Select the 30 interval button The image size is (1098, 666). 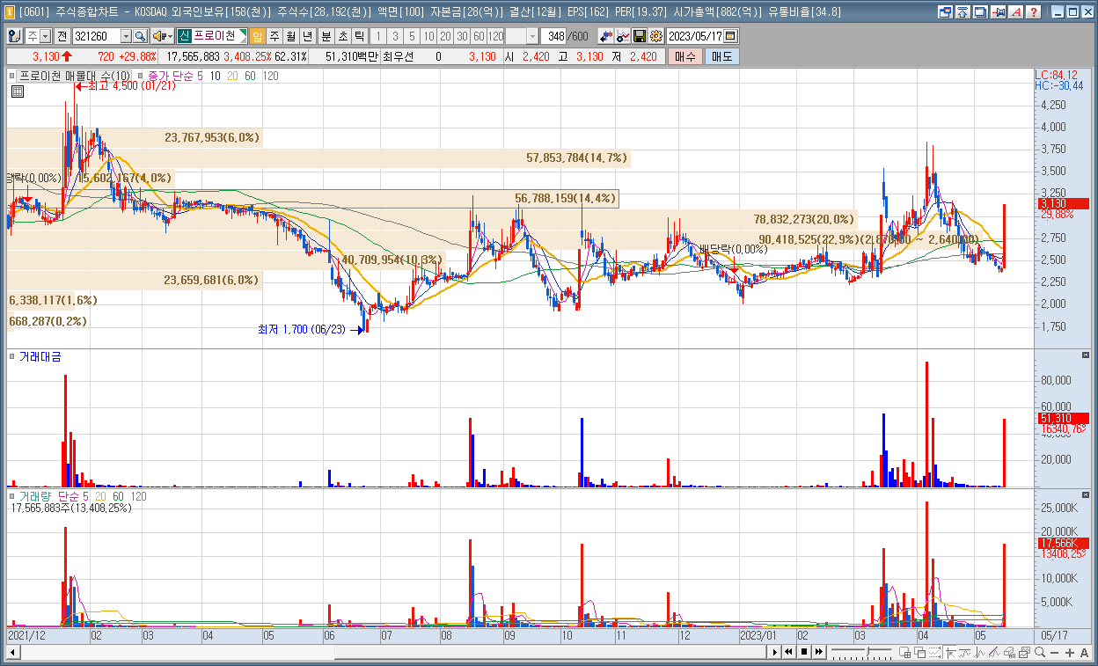(462, 36)
